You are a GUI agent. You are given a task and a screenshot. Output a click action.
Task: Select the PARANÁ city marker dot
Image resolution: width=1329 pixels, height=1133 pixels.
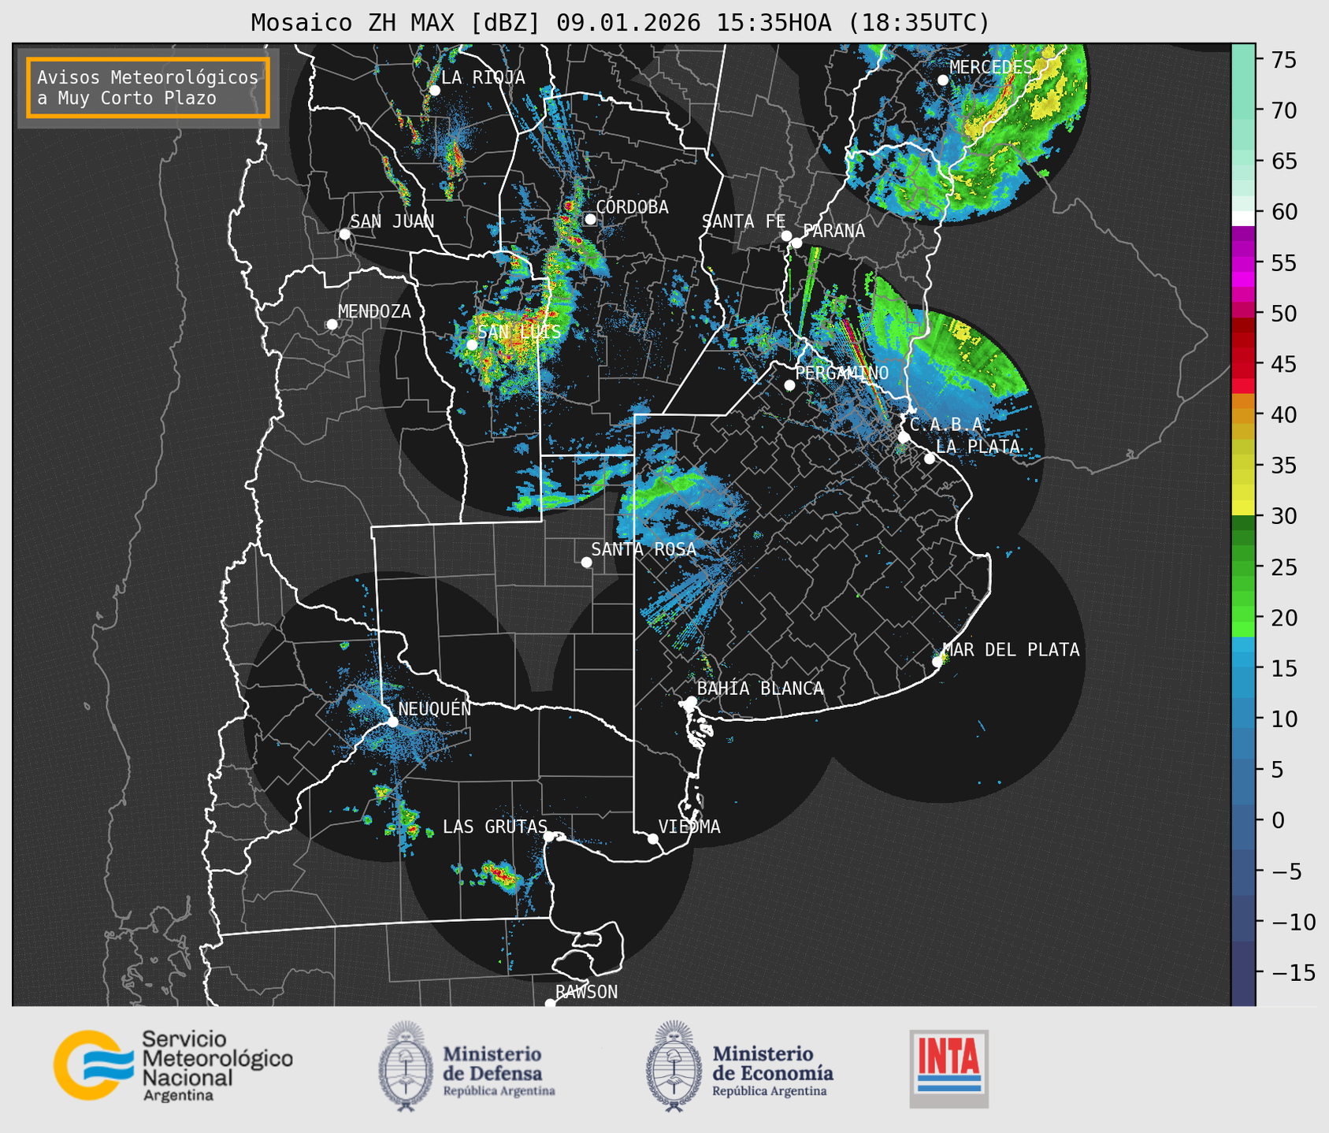coord(796,243)
